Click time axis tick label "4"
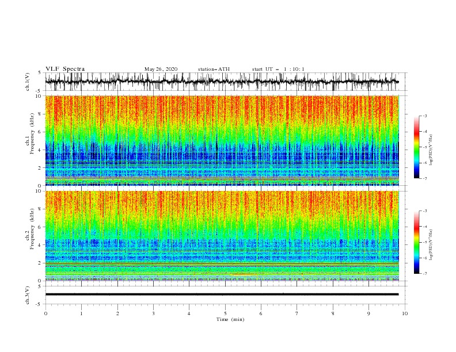This screenshot has height=352, width=456. pos(189,313)
